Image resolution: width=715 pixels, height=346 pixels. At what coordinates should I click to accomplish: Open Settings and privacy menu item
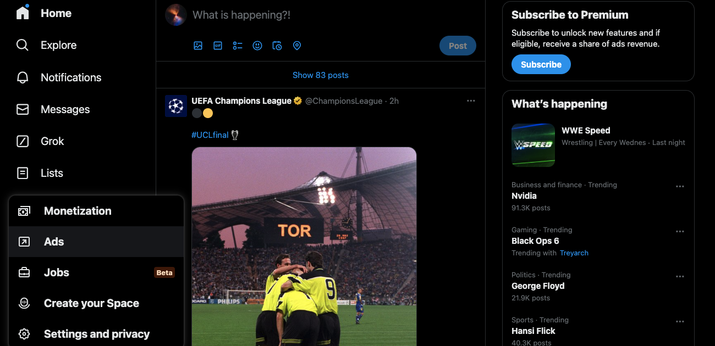[97, 333]
